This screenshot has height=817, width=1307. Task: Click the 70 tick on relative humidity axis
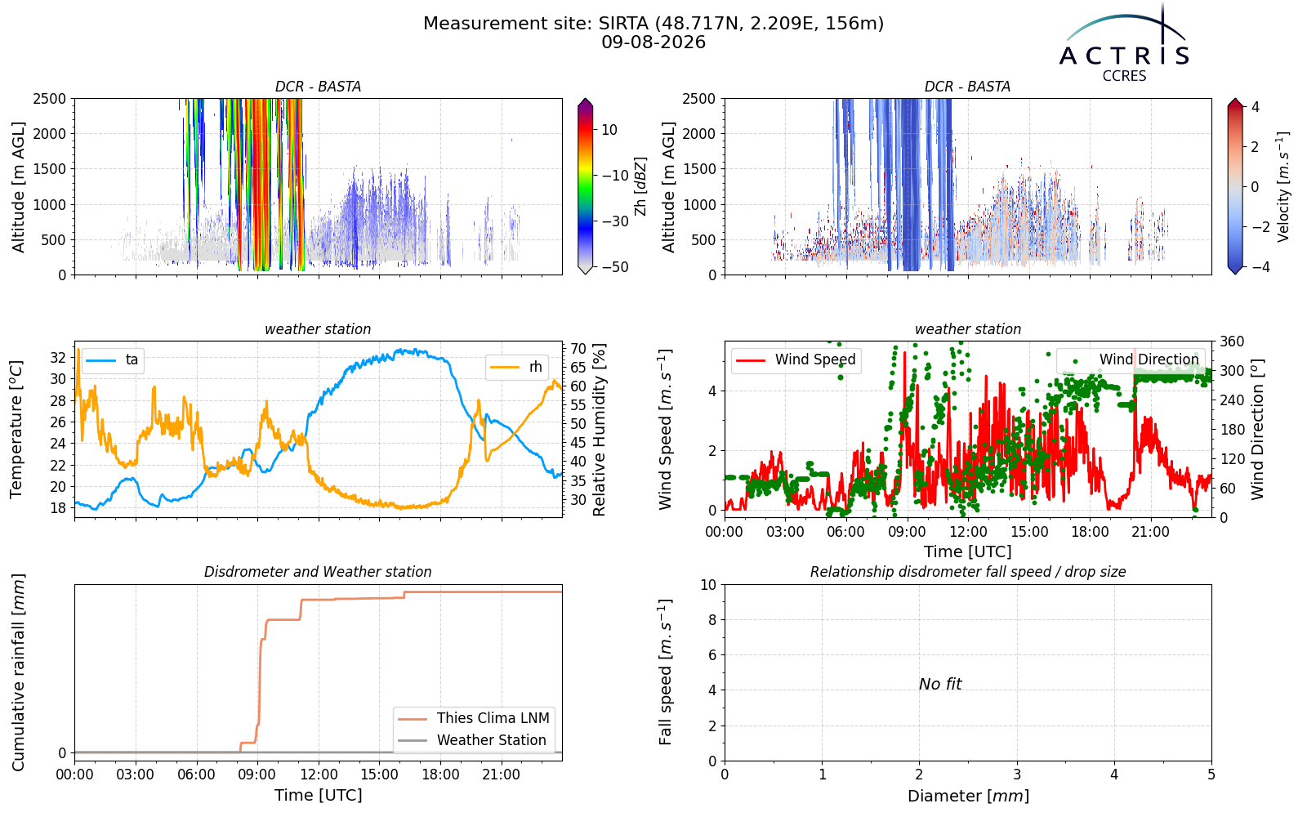click(578, 349)
